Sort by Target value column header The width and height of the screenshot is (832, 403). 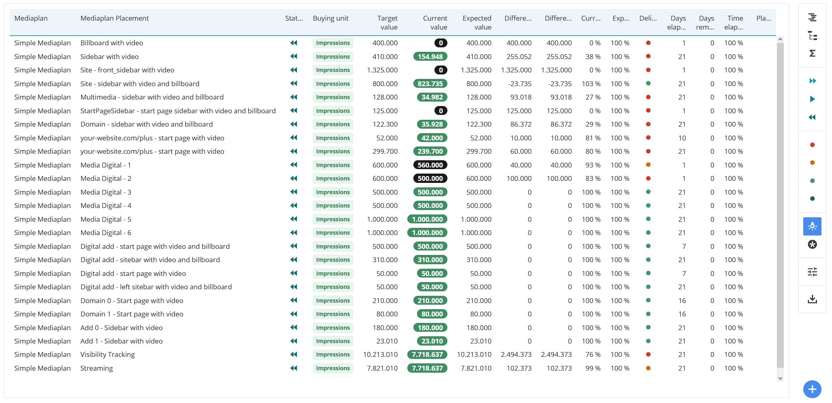[387, 23]
